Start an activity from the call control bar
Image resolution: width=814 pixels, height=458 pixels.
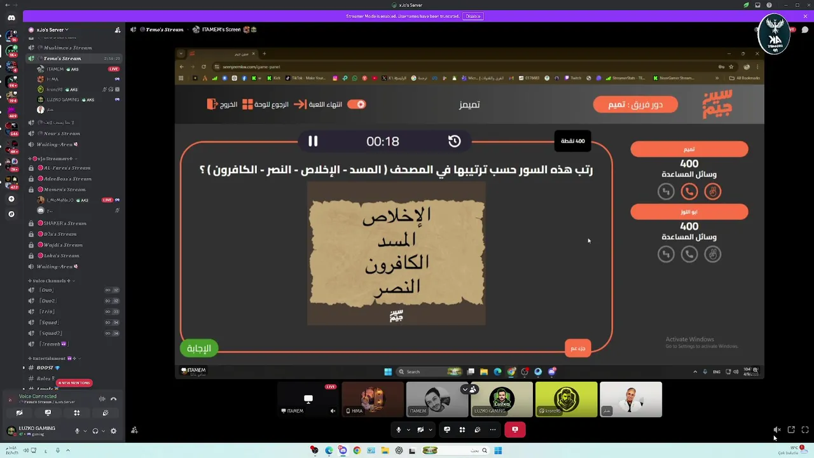pos(462,429)
